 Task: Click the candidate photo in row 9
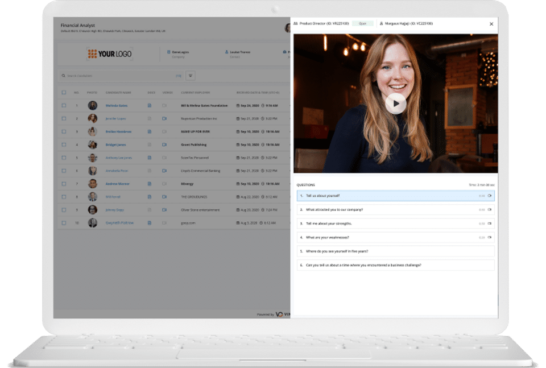[92, 210]
